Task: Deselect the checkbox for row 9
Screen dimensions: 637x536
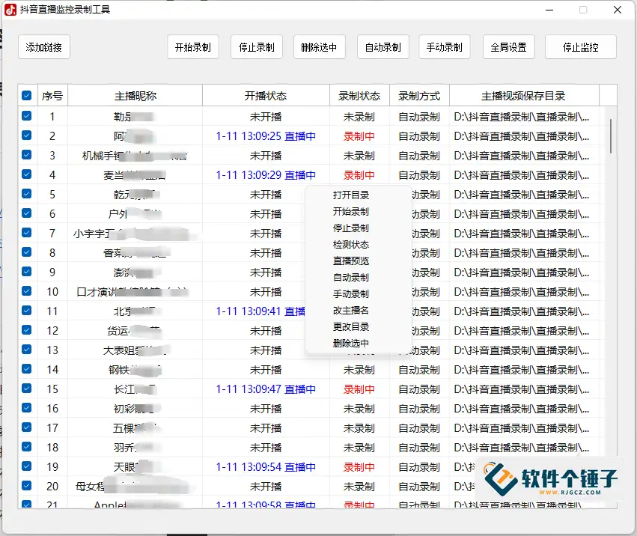Action: pyautogui.click(x=27, y=272)
